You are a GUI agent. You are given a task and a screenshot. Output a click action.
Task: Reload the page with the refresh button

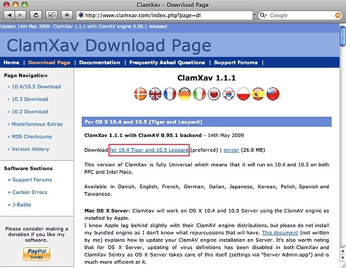pyautogui.click(x=36, y=15)
